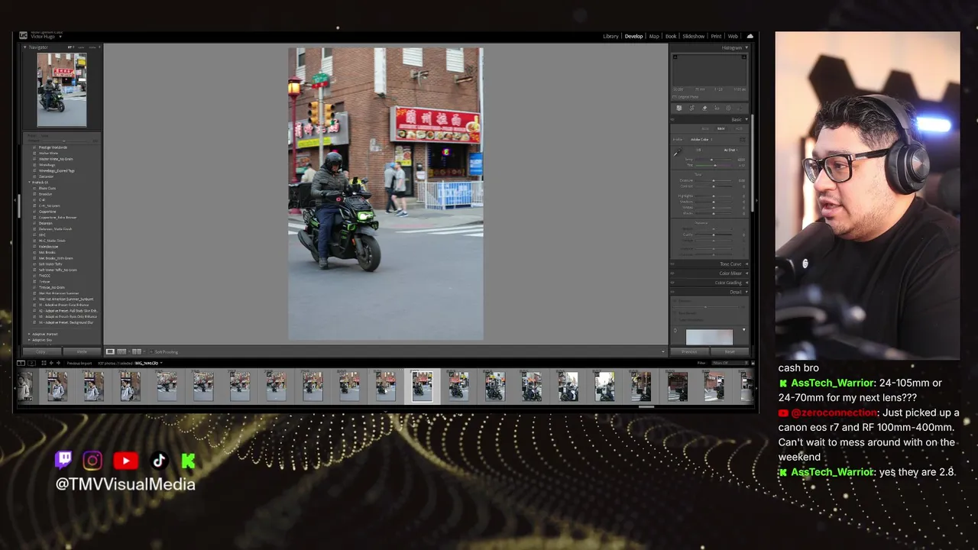Image resolution: width=978 pixels, height=550 pixels.
Task: Open Grid view from the filmstrip bar
Action: pos(44,363)
